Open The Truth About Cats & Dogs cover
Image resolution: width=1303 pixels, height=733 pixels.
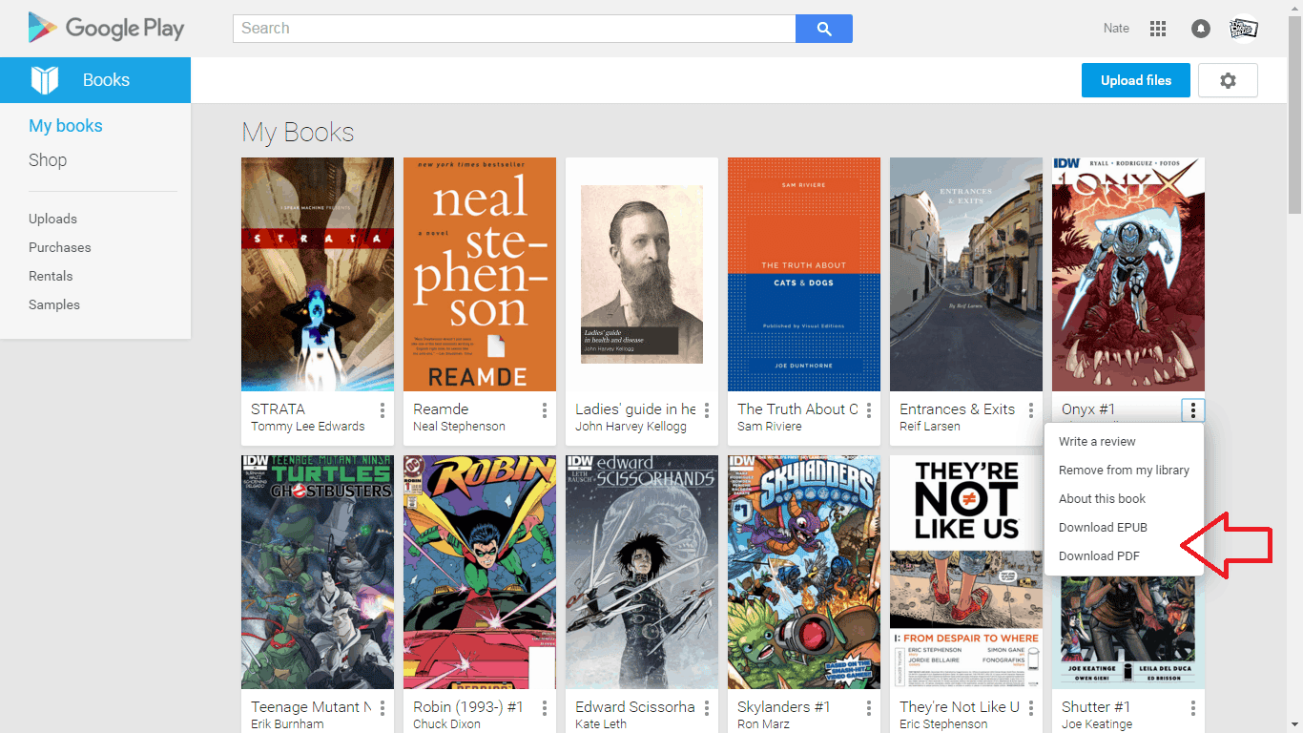pyautogui.click(x=804, y=275)
